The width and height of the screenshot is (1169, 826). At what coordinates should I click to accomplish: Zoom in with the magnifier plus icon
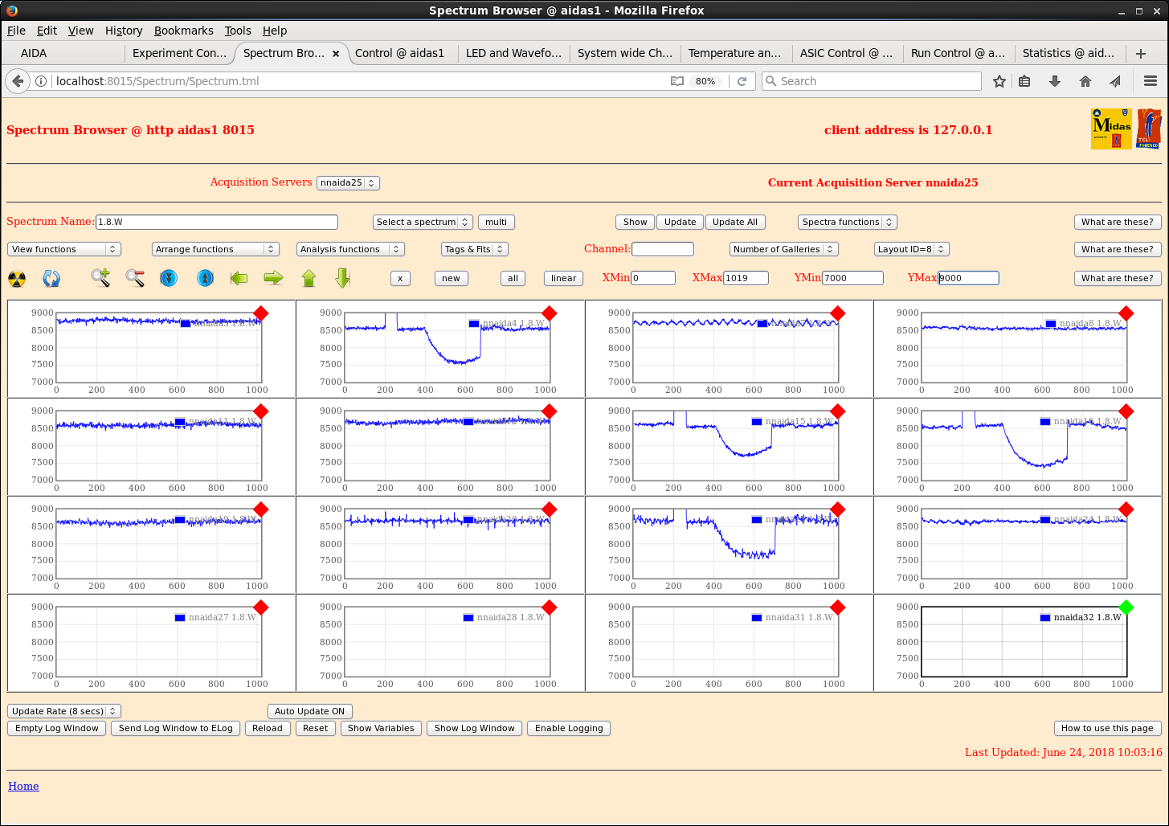coord(100,278)
